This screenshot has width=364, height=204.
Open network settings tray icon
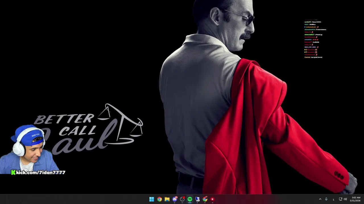click(340, 199)
